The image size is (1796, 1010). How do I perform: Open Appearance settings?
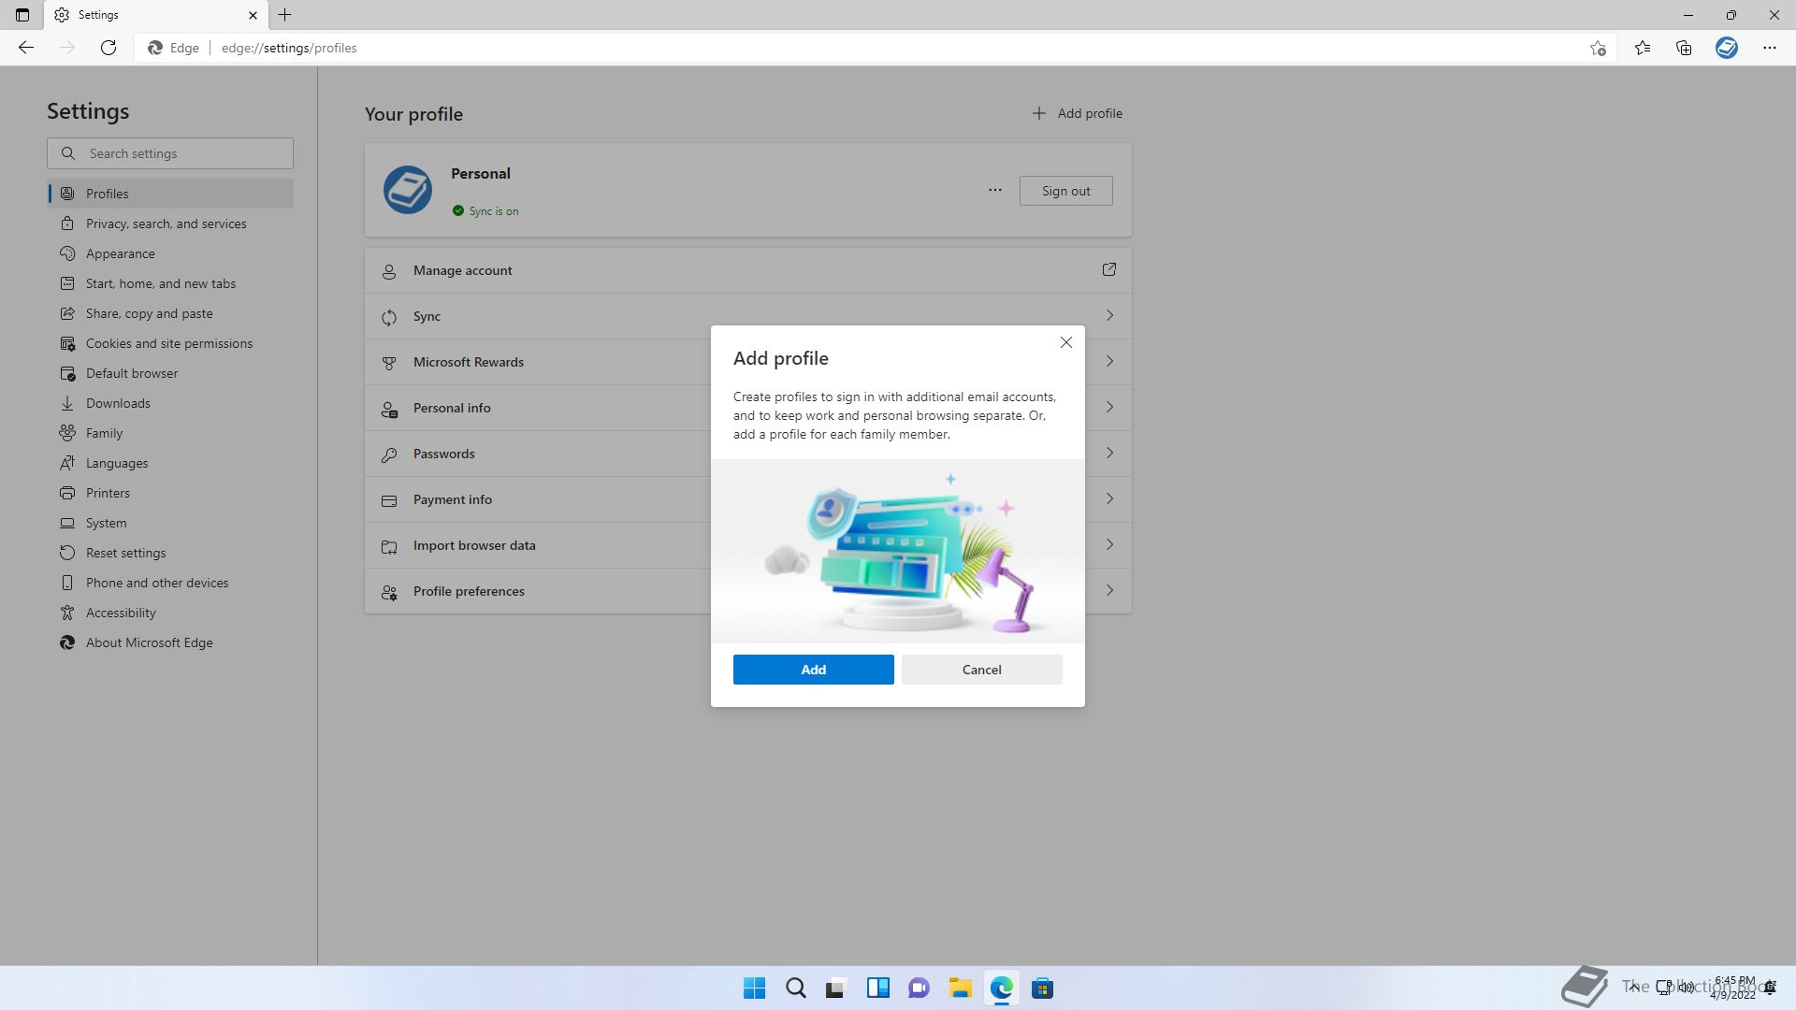(170, 253)
